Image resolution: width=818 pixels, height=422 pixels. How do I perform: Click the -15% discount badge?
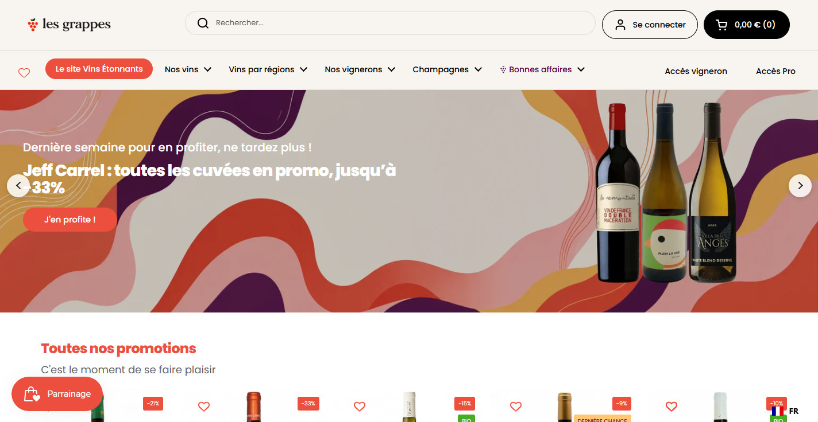465,404
